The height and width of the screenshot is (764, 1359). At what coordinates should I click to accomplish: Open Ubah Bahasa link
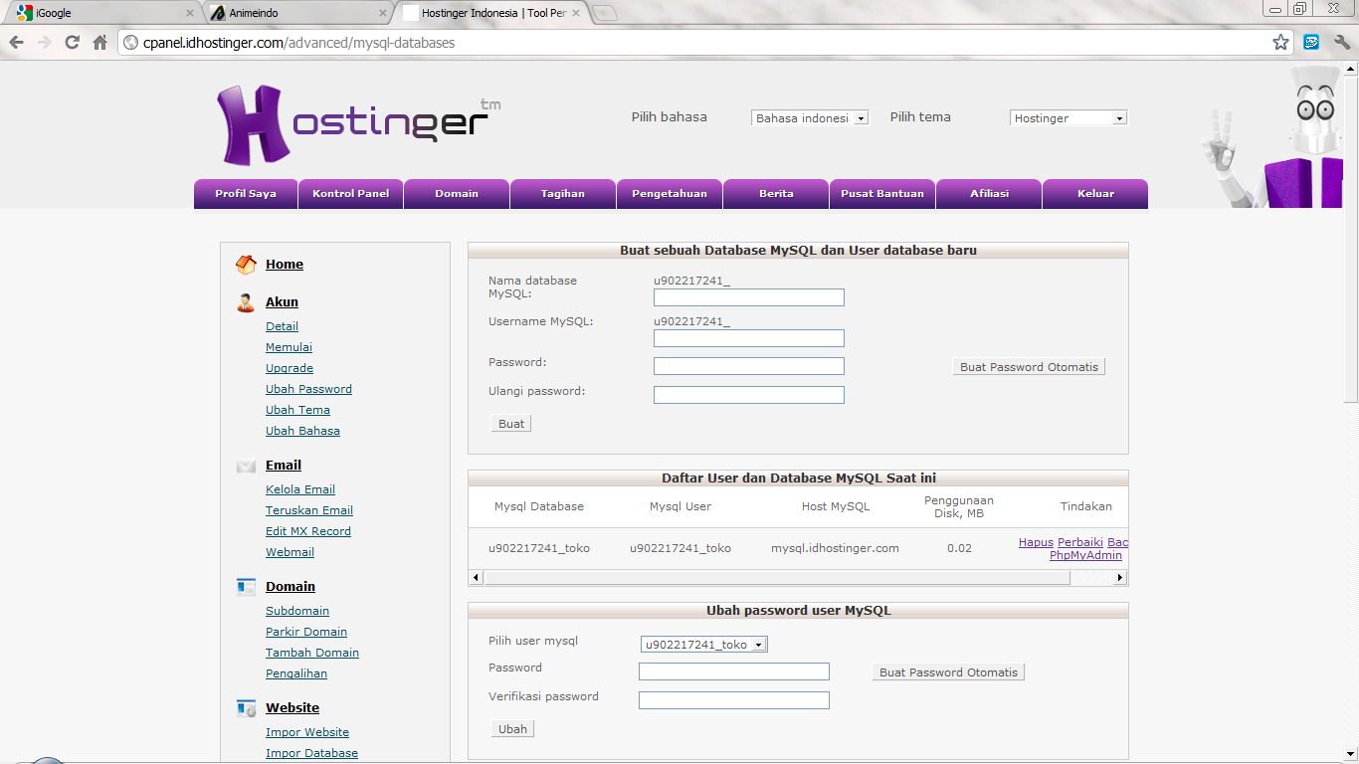coord(302,431)
